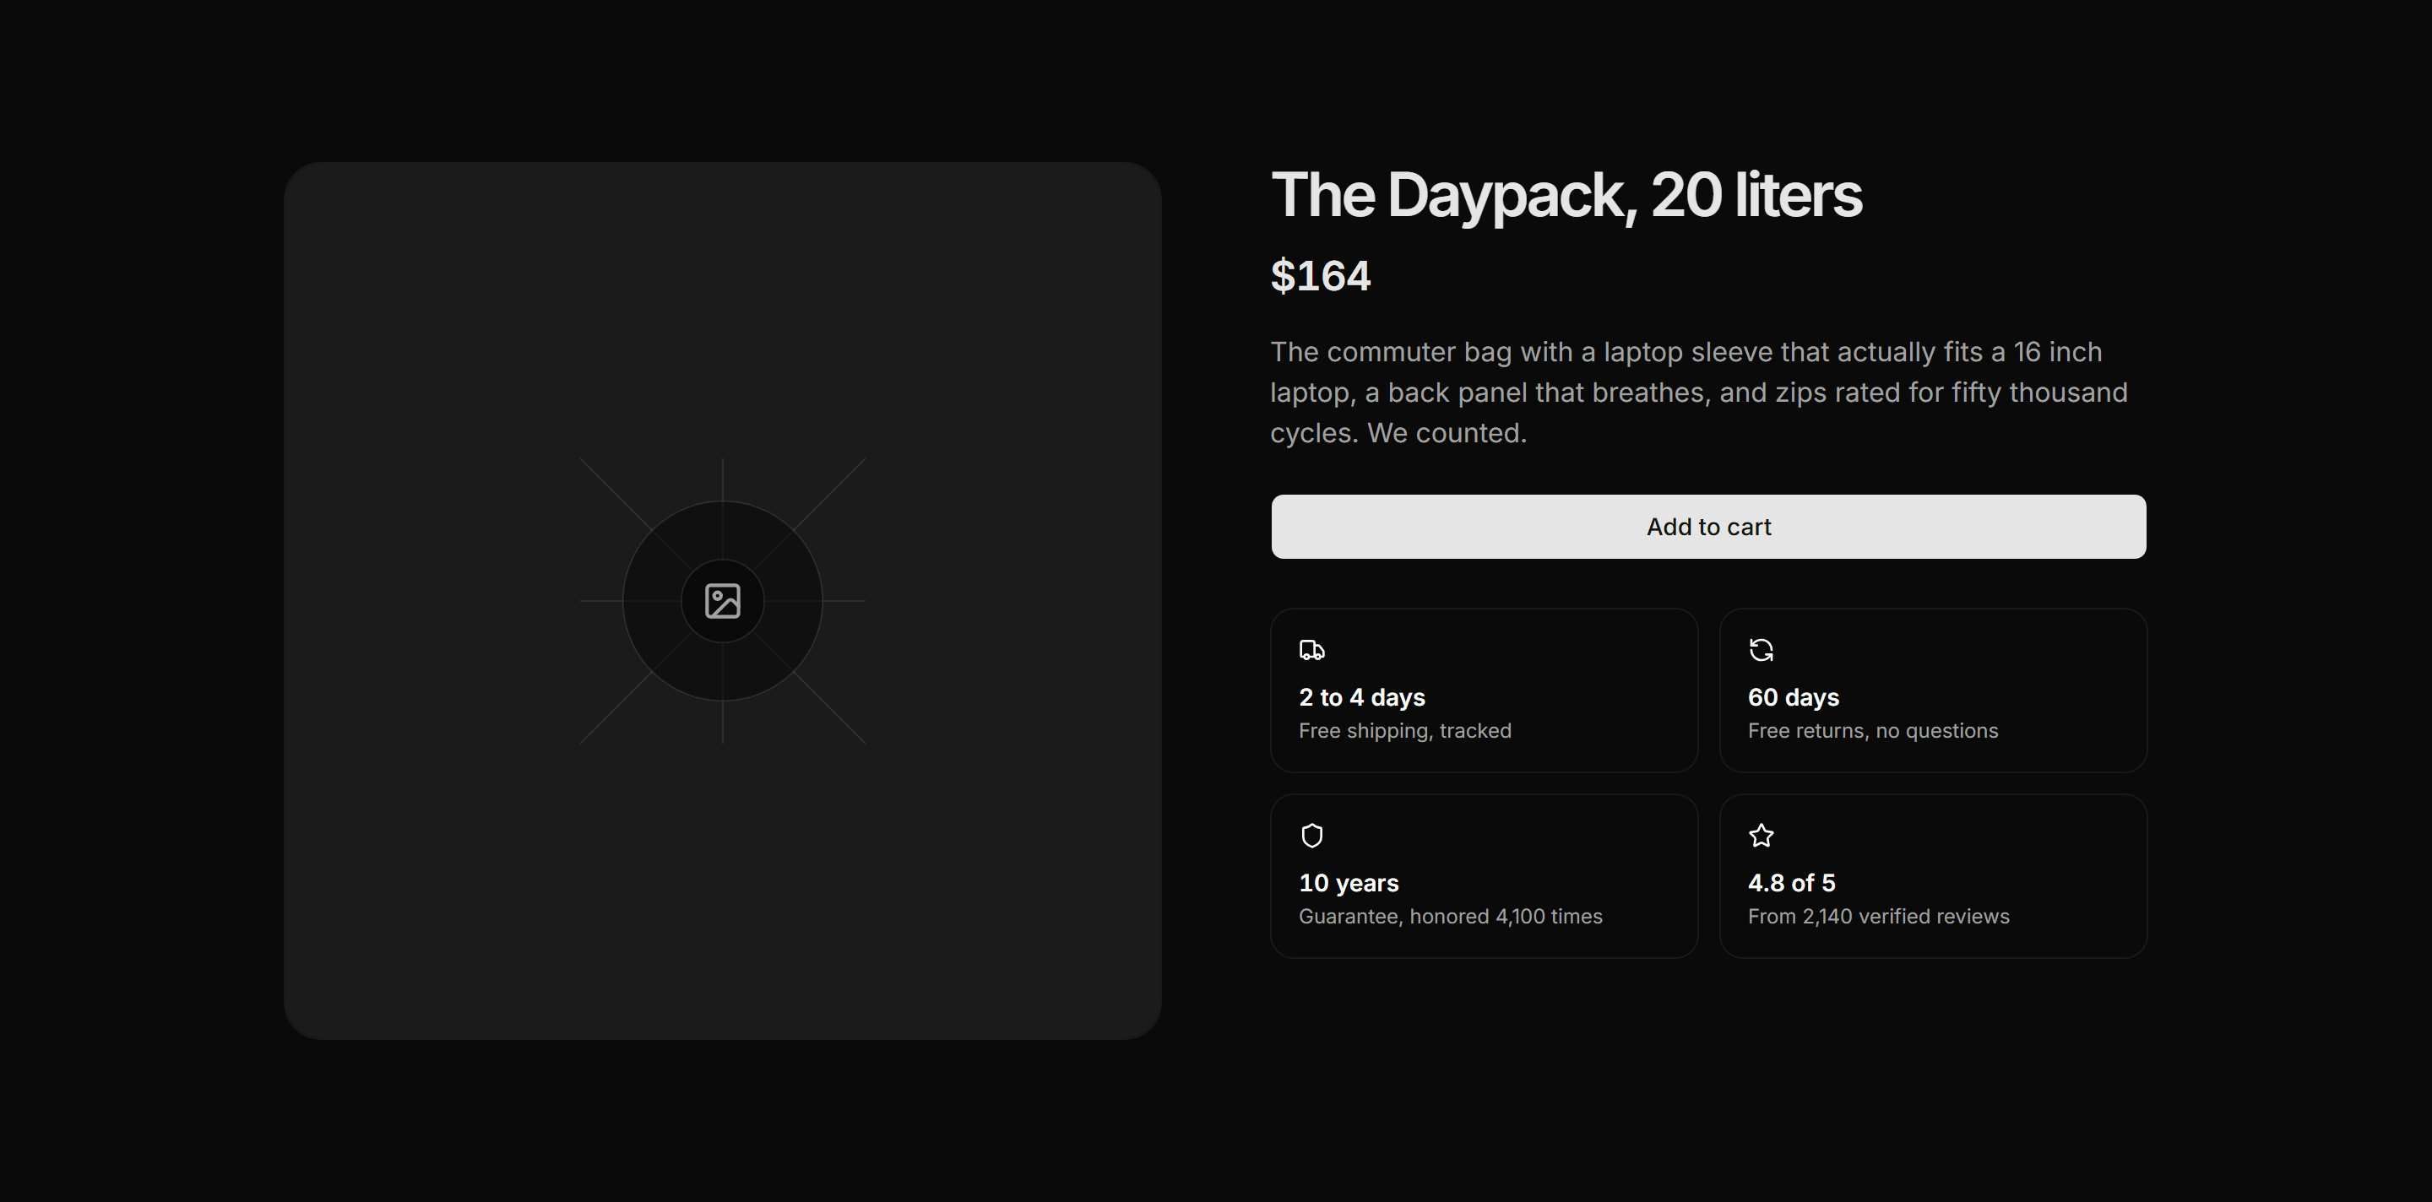Image resolution: width=2432 pixels, height=1202 pixels.
Task: Click 'Guarantee, honored 4,100 times' text
Action: coord(1450,917)
